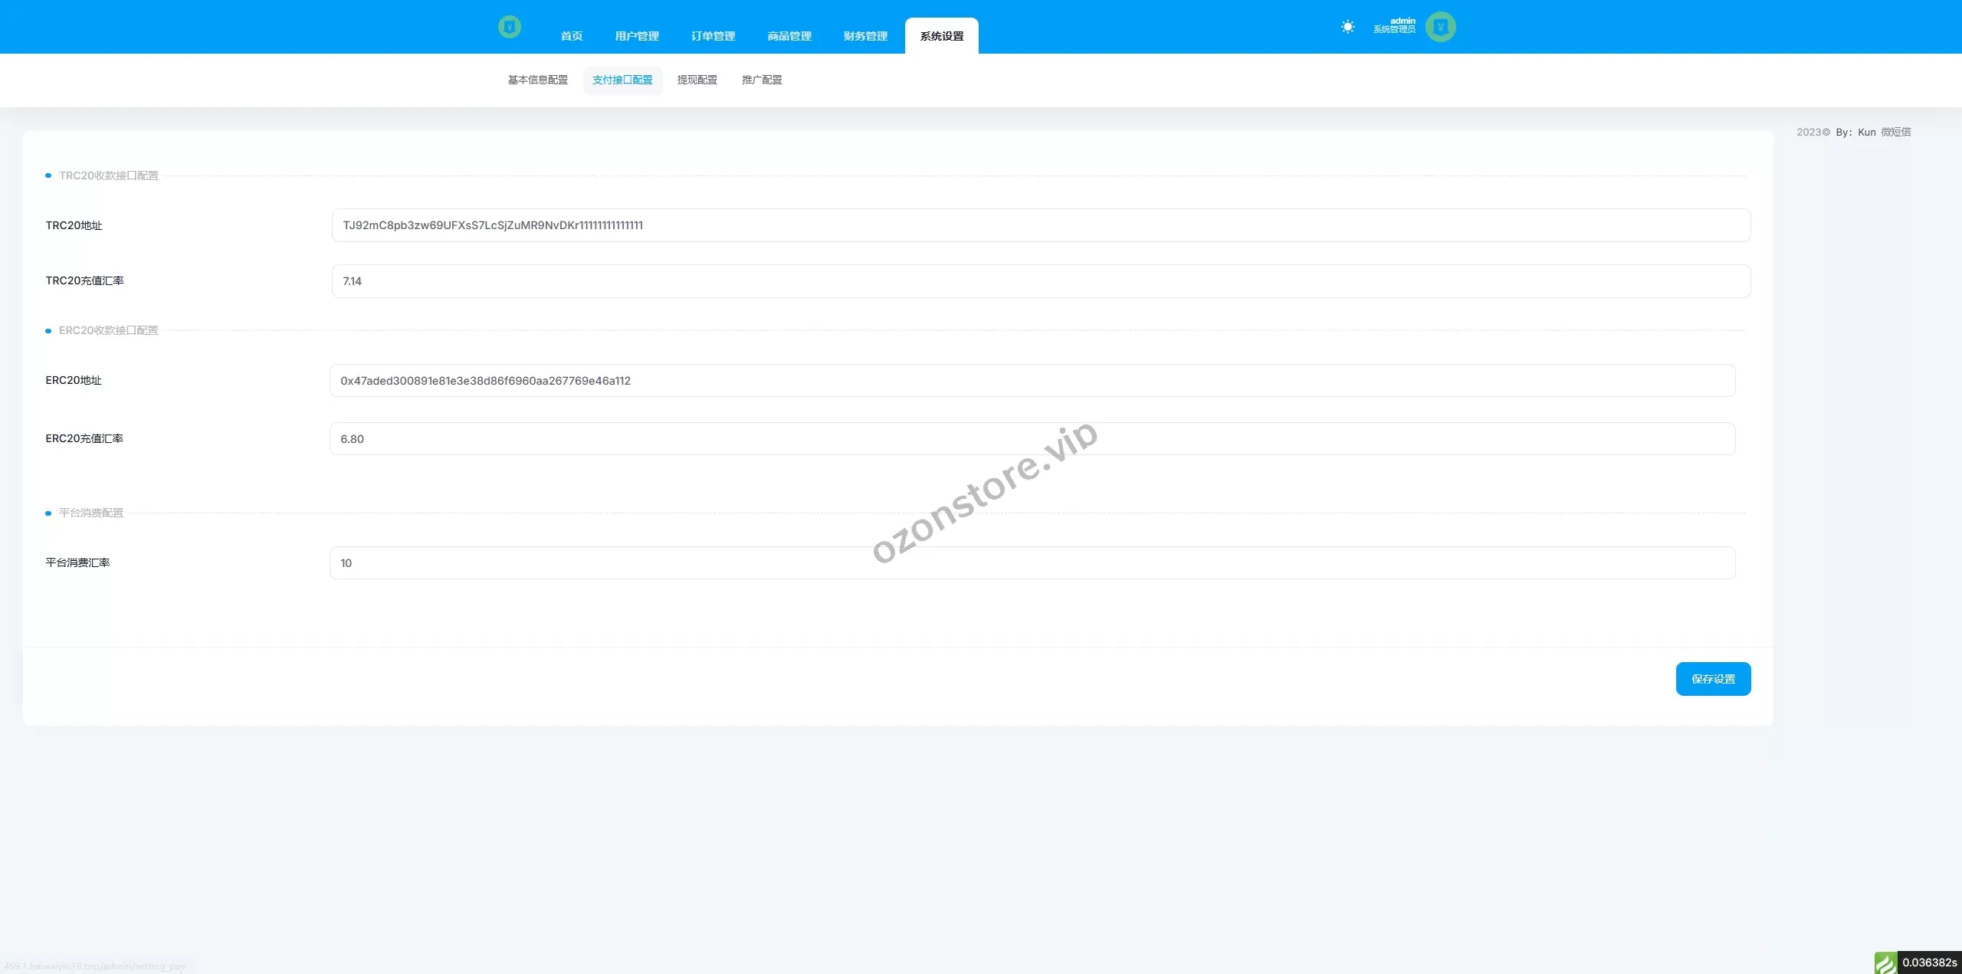Click the 平台消费汇率 input field
The image size is (1962, 974).
coord(1032,563)
